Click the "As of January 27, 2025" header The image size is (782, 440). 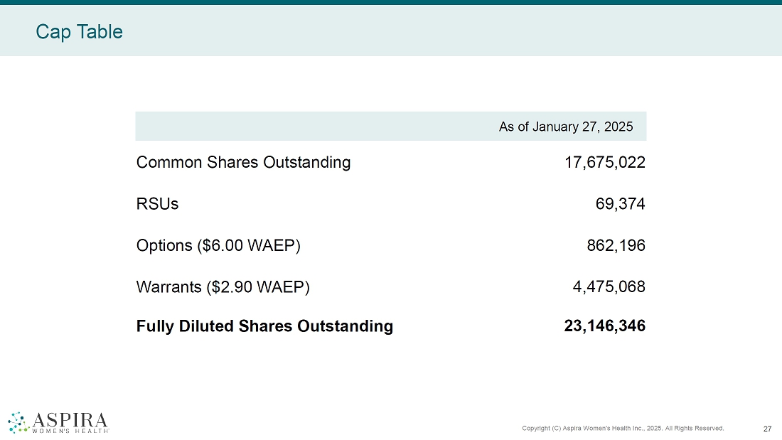[x=565, y=127]
